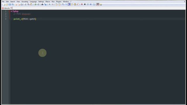The image size is (187, 105).
Task: Click the red Record Macro button
Action: click(82, 5)
